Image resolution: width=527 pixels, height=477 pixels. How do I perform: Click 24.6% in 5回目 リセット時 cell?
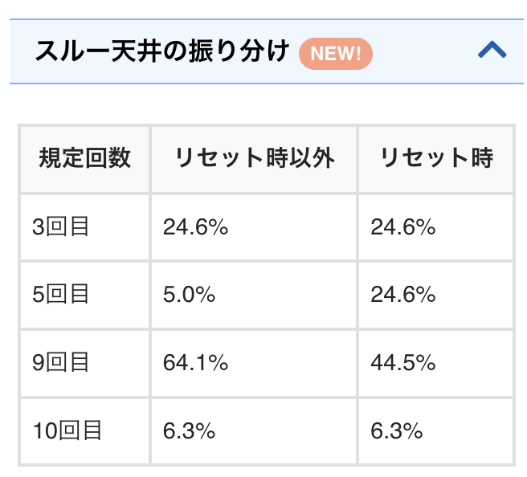403,295
